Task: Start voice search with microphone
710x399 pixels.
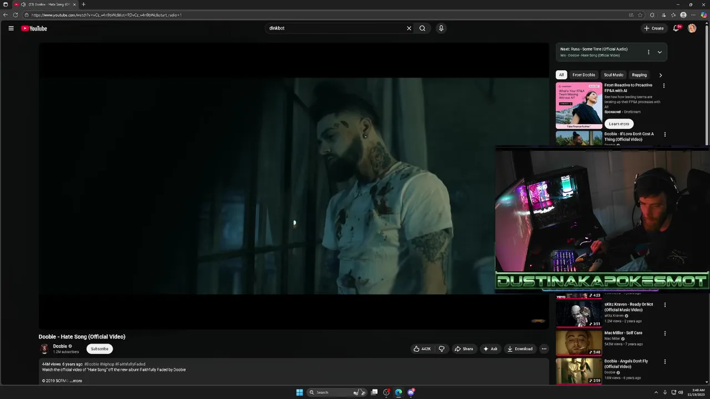Action: 441,28
